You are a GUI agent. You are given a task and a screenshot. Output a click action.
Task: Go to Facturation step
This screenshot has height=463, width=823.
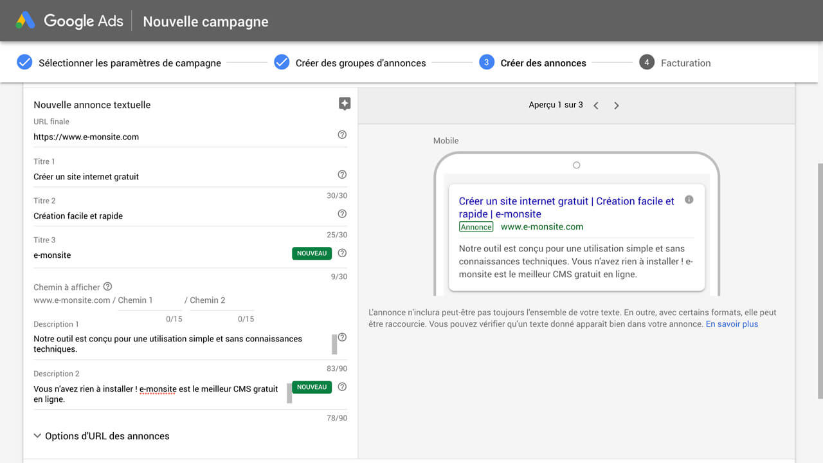pyautogui.click(x=685, y=63)
